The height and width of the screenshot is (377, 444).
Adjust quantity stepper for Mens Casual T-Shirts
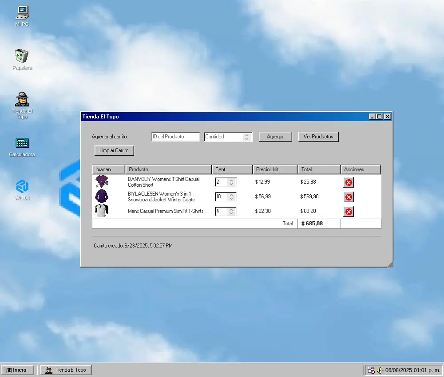(x=231, y=212)
